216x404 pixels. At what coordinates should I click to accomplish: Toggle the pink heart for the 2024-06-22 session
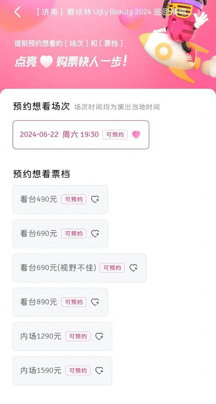pyautogui.click(x=136, y=135)
